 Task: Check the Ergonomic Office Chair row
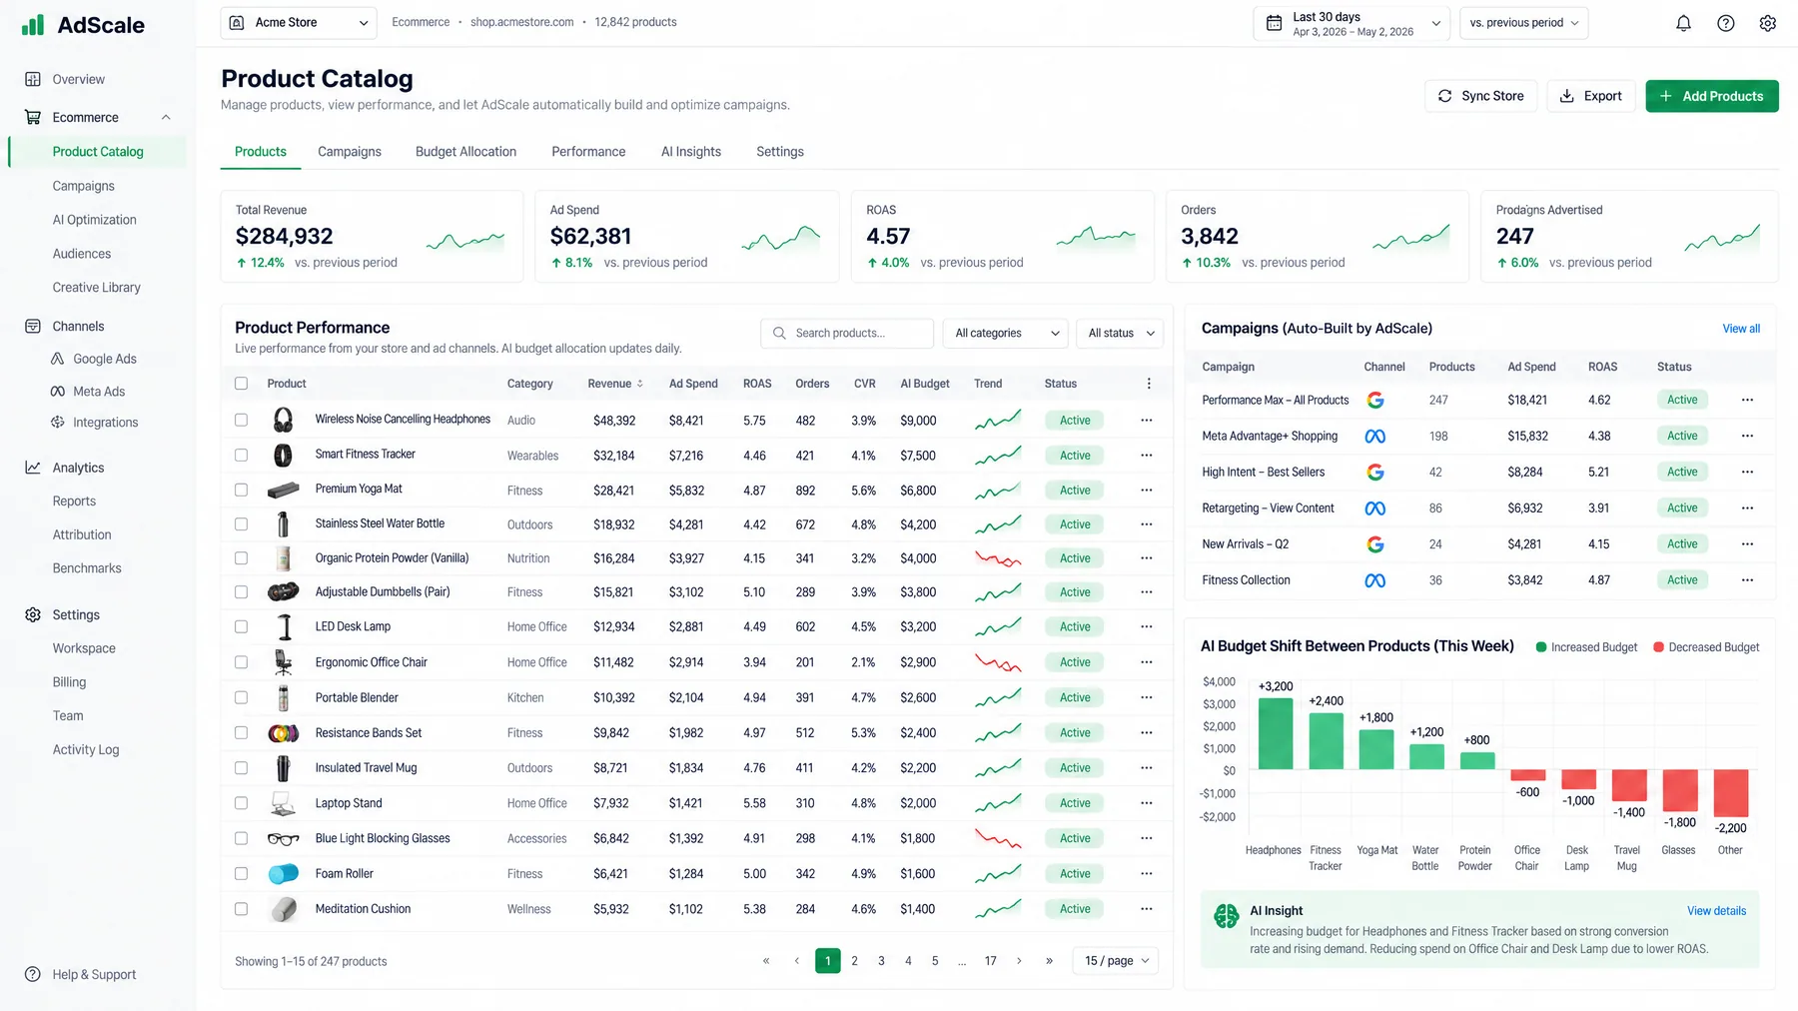241,662
